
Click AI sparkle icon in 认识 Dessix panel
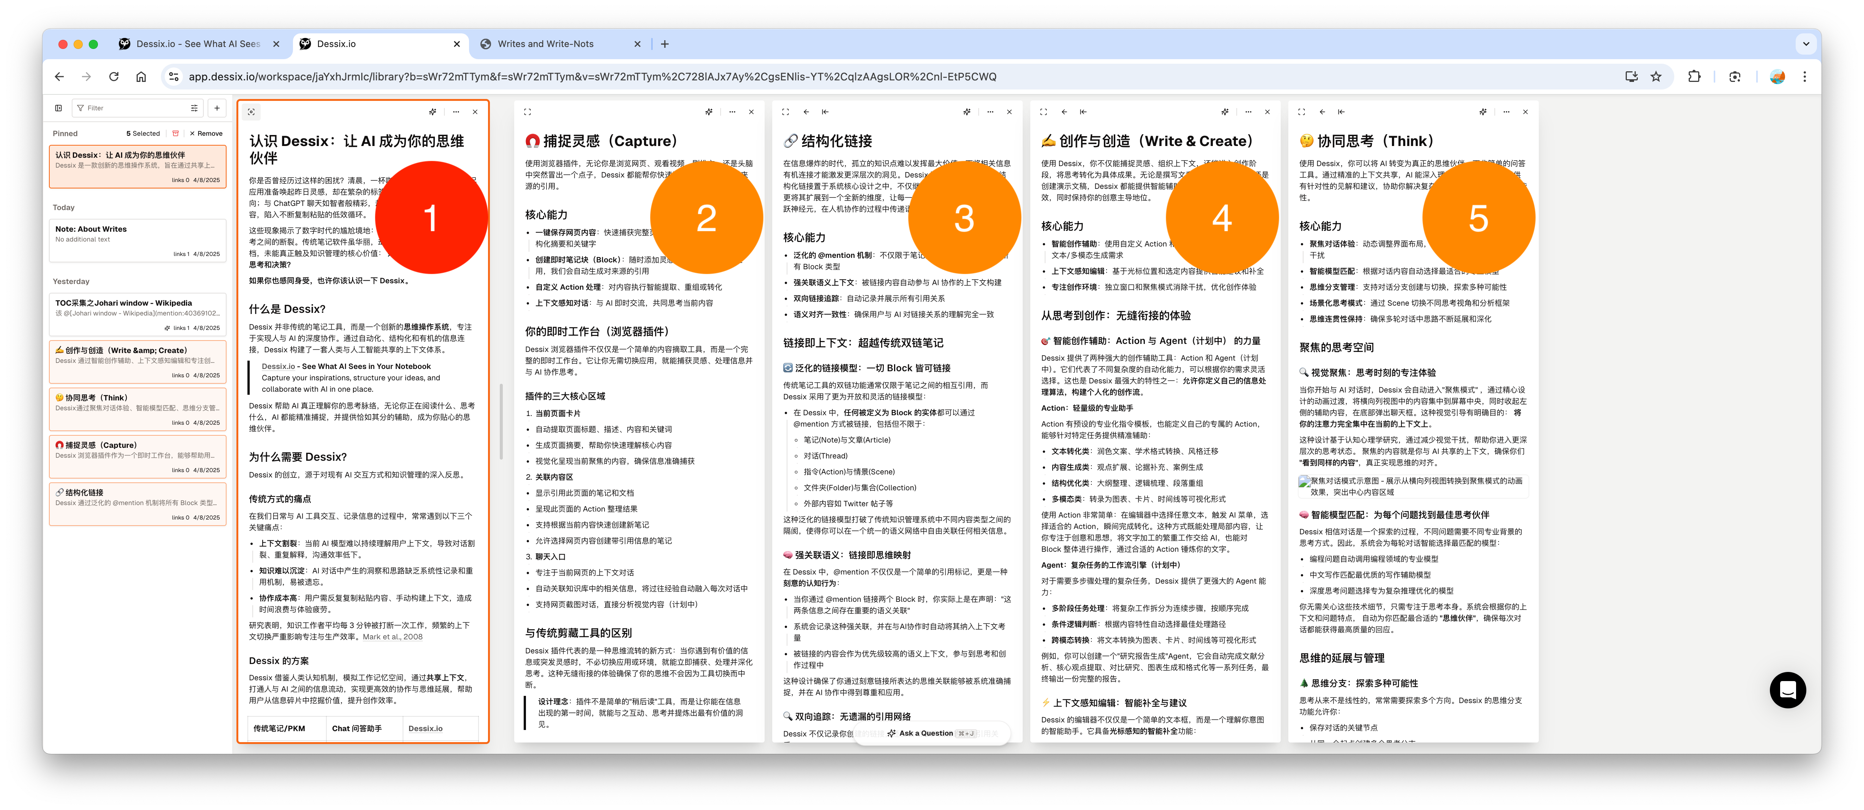point(433,112)
